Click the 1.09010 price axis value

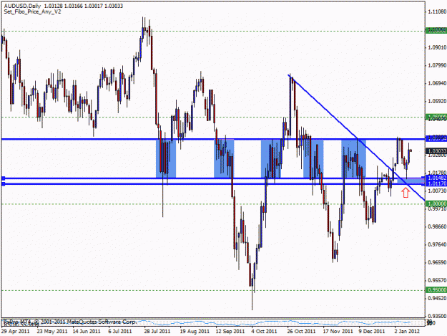(x=437, y=47)
